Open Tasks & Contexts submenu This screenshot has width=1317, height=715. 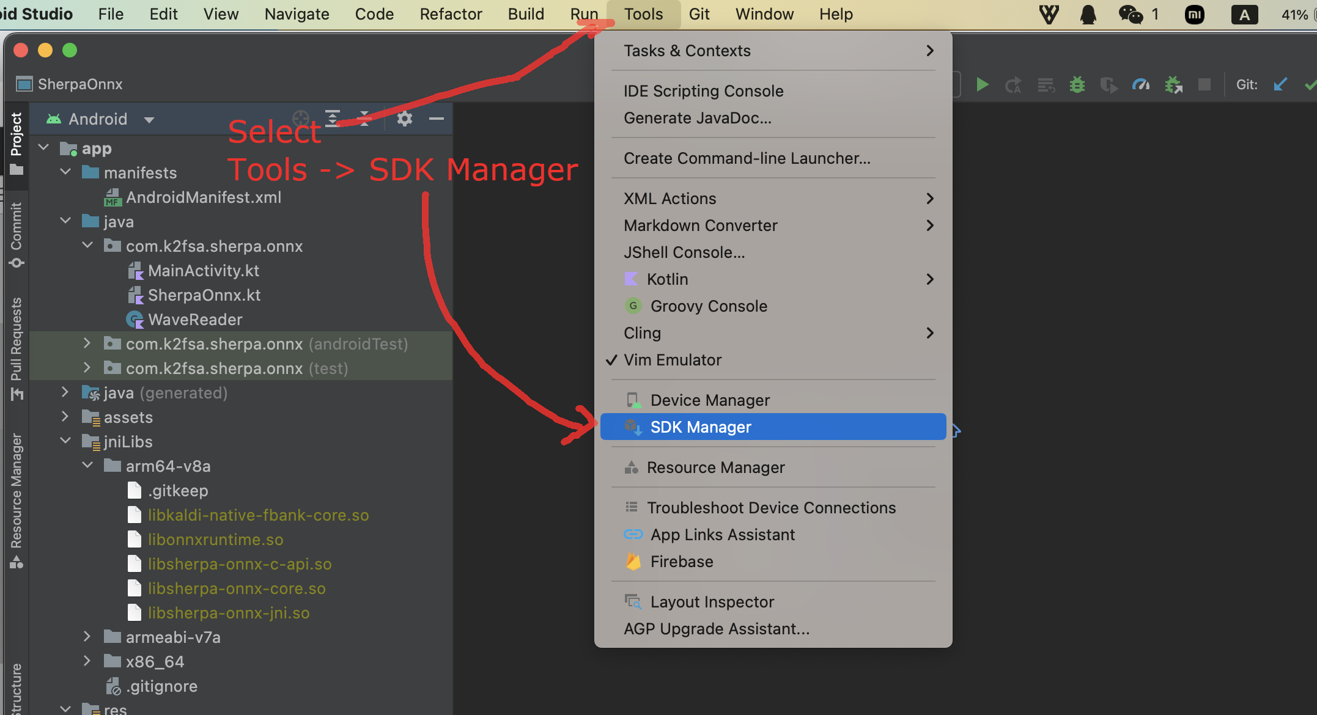(773, 51)
